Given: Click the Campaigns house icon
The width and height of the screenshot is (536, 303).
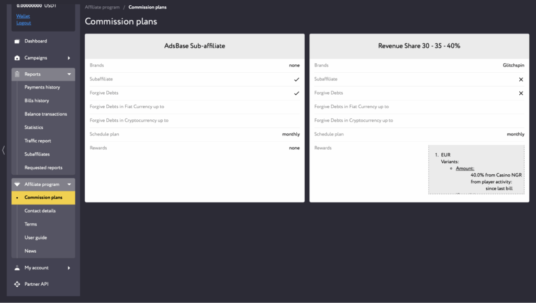Looking at the screenshot, I should tap(17, 58).
